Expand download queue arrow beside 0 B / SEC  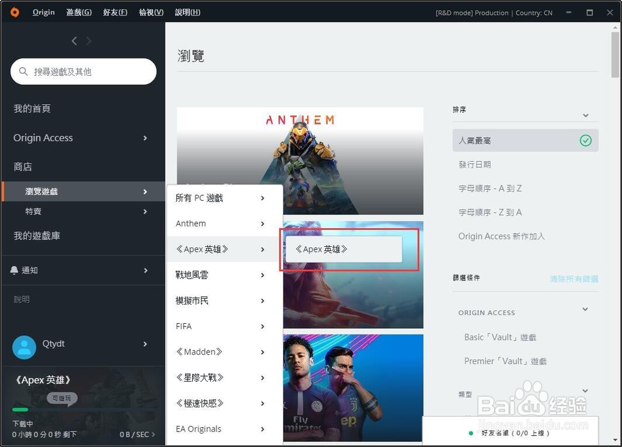coord(154,435)
